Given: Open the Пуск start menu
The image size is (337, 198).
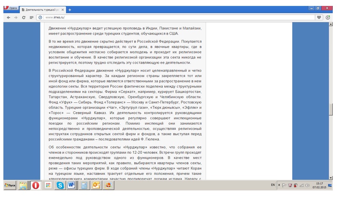Looking at the screenshot, I should [x=10, y=185].
